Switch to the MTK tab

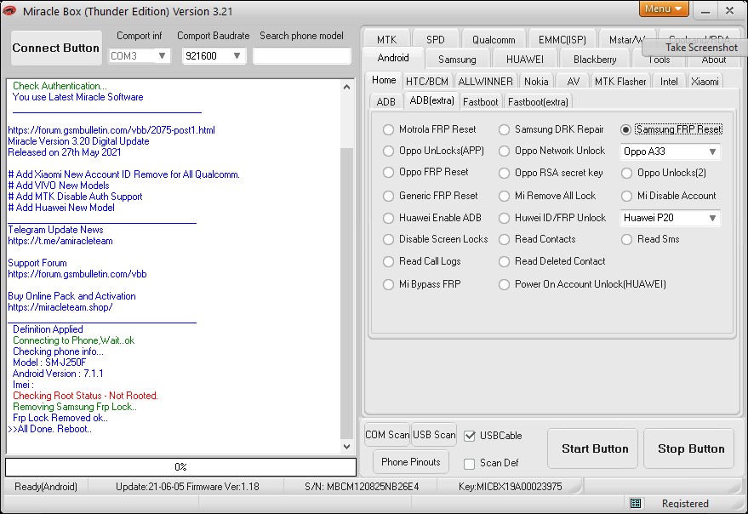point(386,40)
